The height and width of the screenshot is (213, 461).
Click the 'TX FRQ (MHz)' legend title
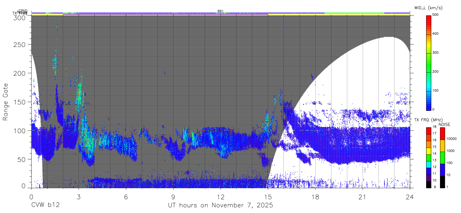[x=428, y=120]
